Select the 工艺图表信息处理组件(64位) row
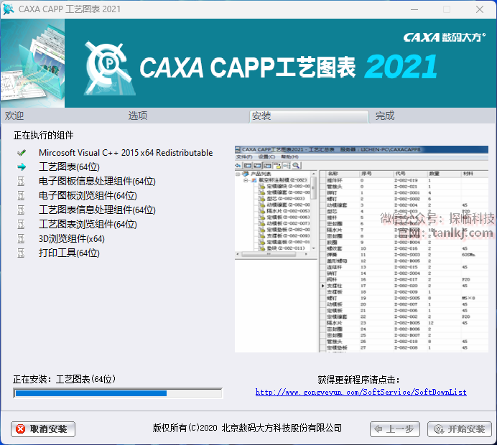Image resolution: width=497 pixels, height=445 pixels. (97, 210)
